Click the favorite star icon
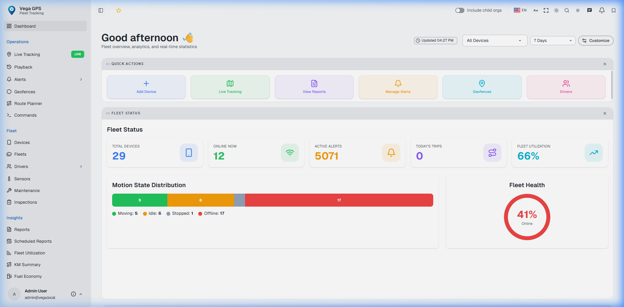This screenshot has width=624, height=307. click(x=119, y=10)
